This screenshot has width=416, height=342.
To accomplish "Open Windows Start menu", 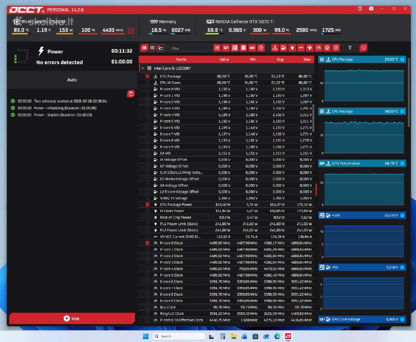I will pyautogui.click(x=146, y=336).
